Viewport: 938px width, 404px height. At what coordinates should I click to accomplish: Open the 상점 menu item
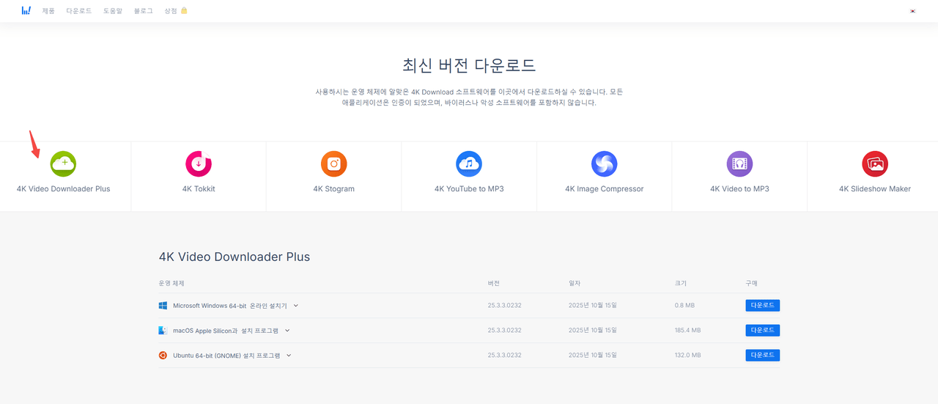(x=171, y=11)
